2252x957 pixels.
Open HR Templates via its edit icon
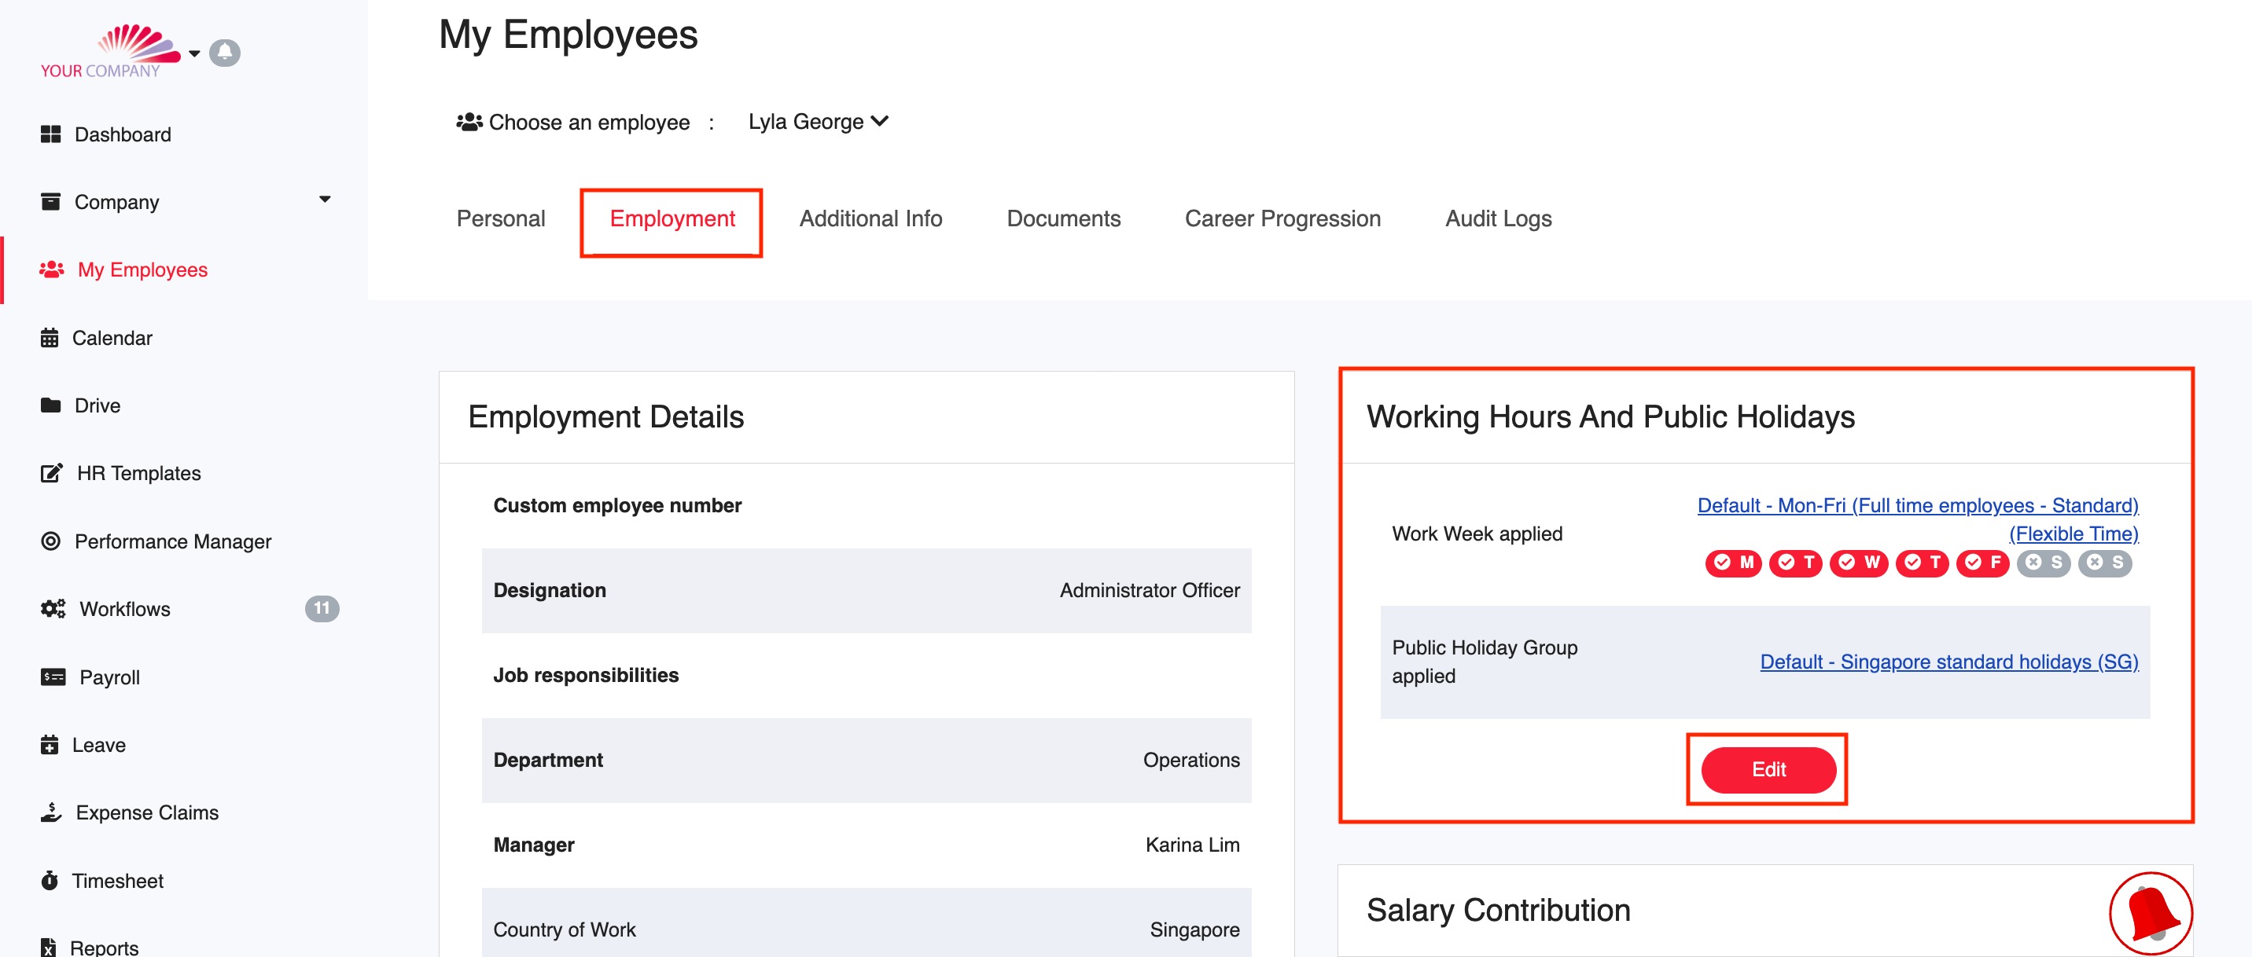tap(52, 473)
